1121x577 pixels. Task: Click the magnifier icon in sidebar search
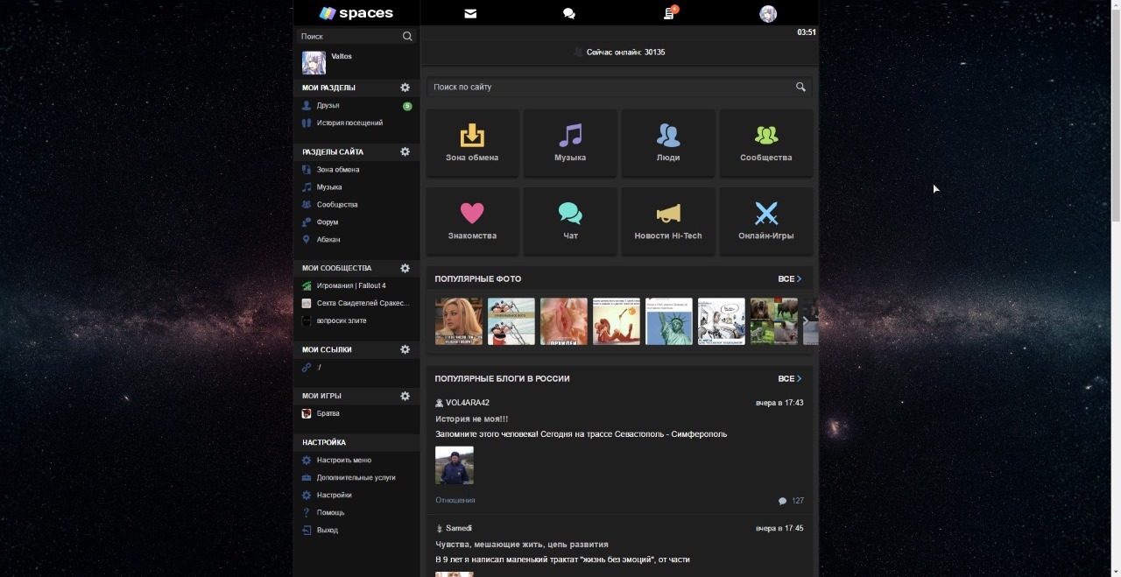[407, 36]
